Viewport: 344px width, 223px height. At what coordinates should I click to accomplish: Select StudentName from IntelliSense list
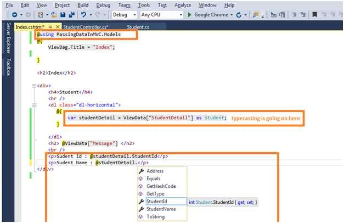[x=162, y=209]
